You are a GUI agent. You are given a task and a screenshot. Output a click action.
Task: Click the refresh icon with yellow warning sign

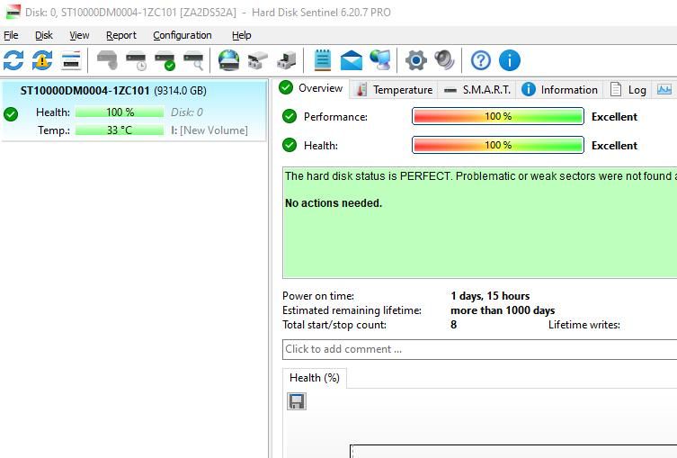coord(42,60)
